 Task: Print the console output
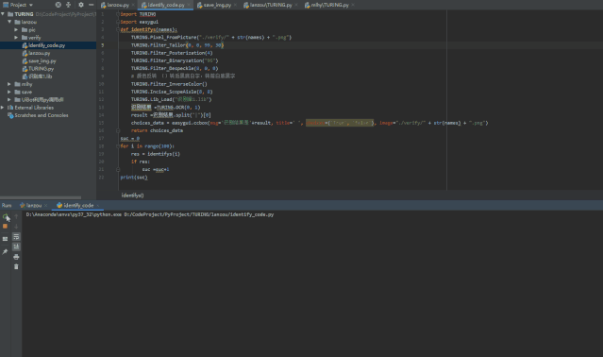pos(16,257)
